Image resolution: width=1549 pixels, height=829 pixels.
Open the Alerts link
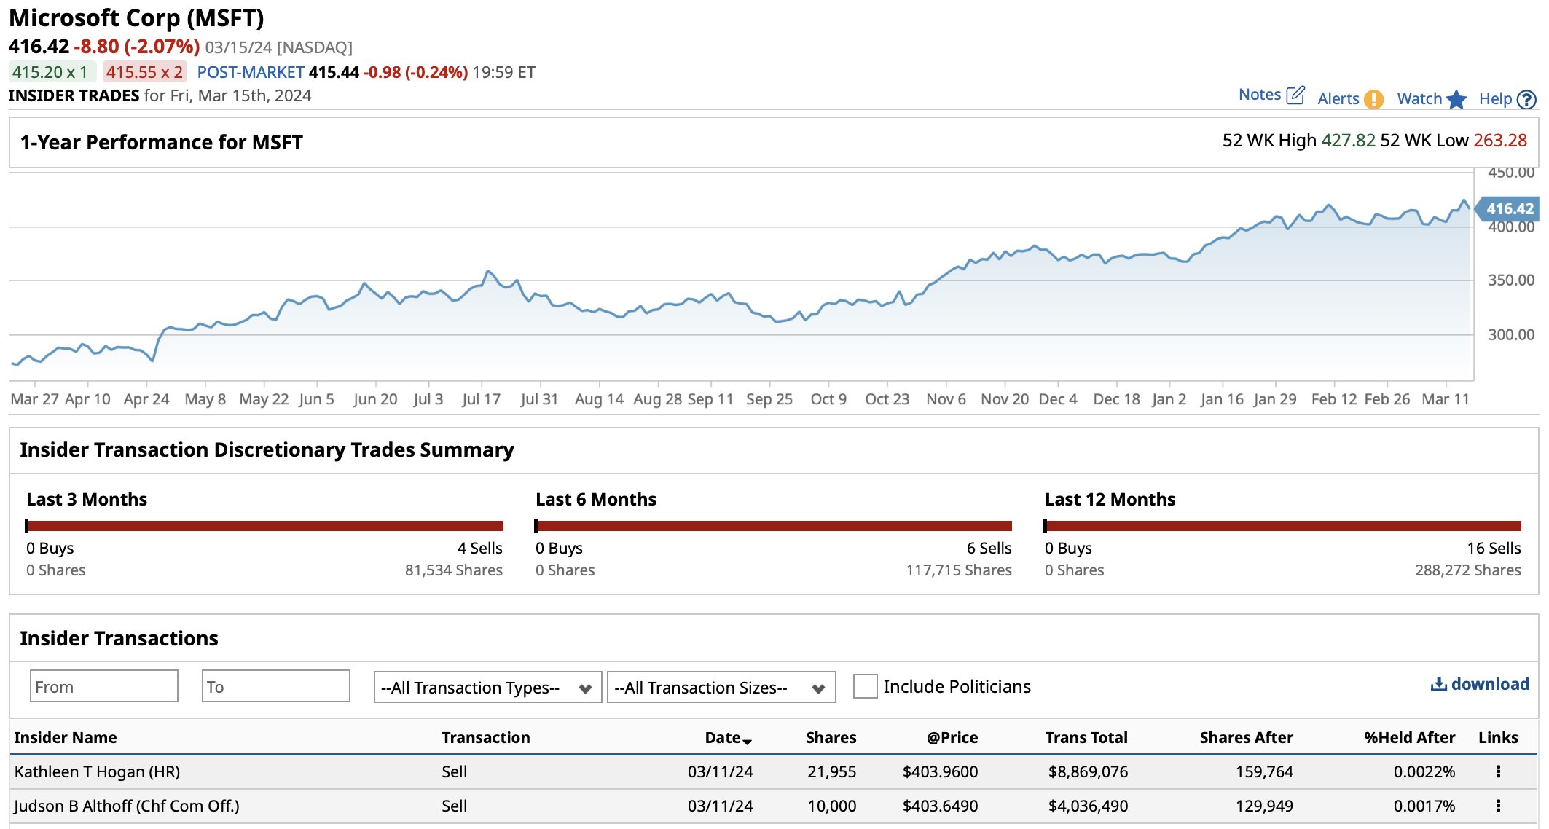(x=1338, y=99)
